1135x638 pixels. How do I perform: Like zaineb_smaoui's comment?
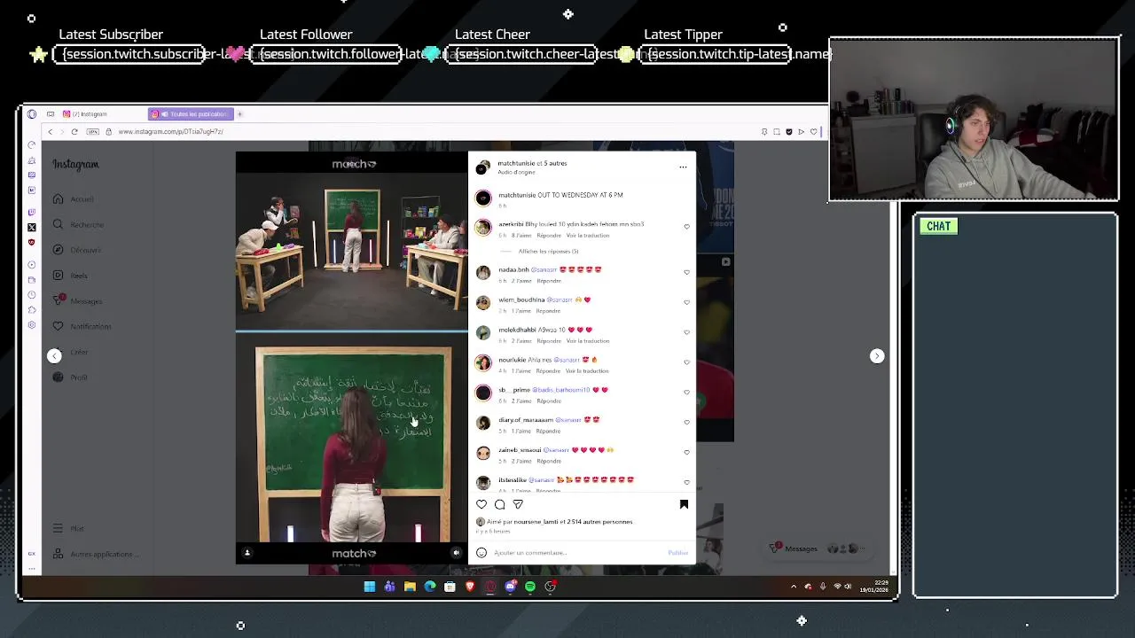[x=686, y=453]
